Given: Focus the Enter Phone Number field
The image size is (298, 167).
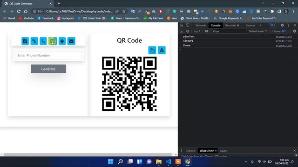Looking at the screenshot, I should [x=48, y=55].
